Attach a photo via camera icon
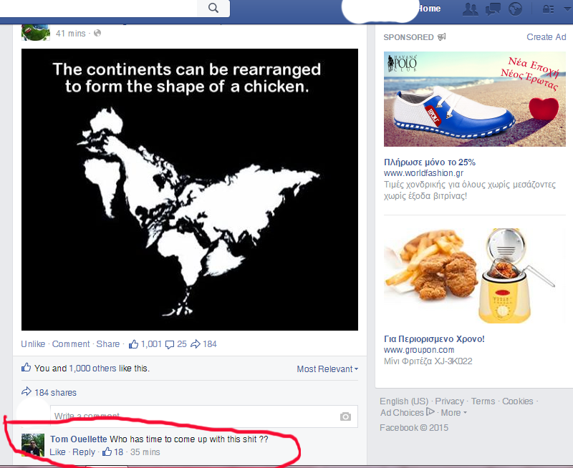573x468 pixels. point(345,416)
